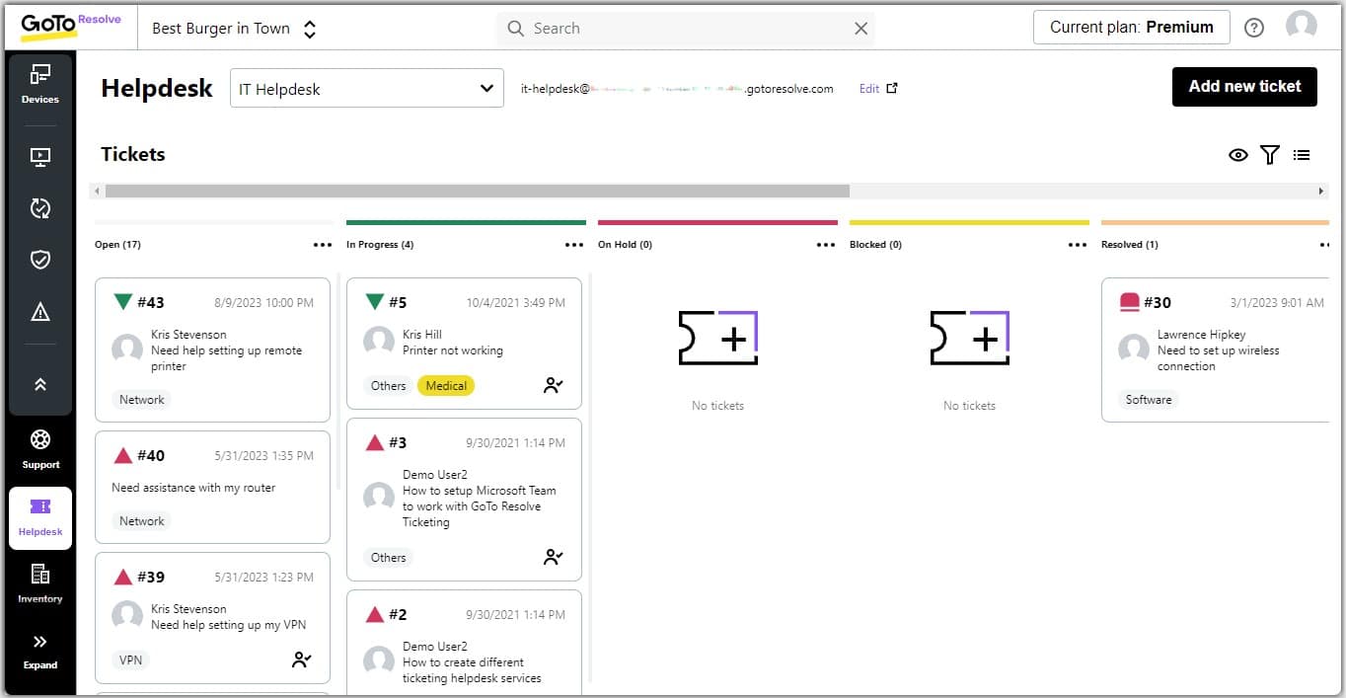The image size is (1346, 698).
Task: Click Others tag on ticket #3
Action: click(388, 558)
